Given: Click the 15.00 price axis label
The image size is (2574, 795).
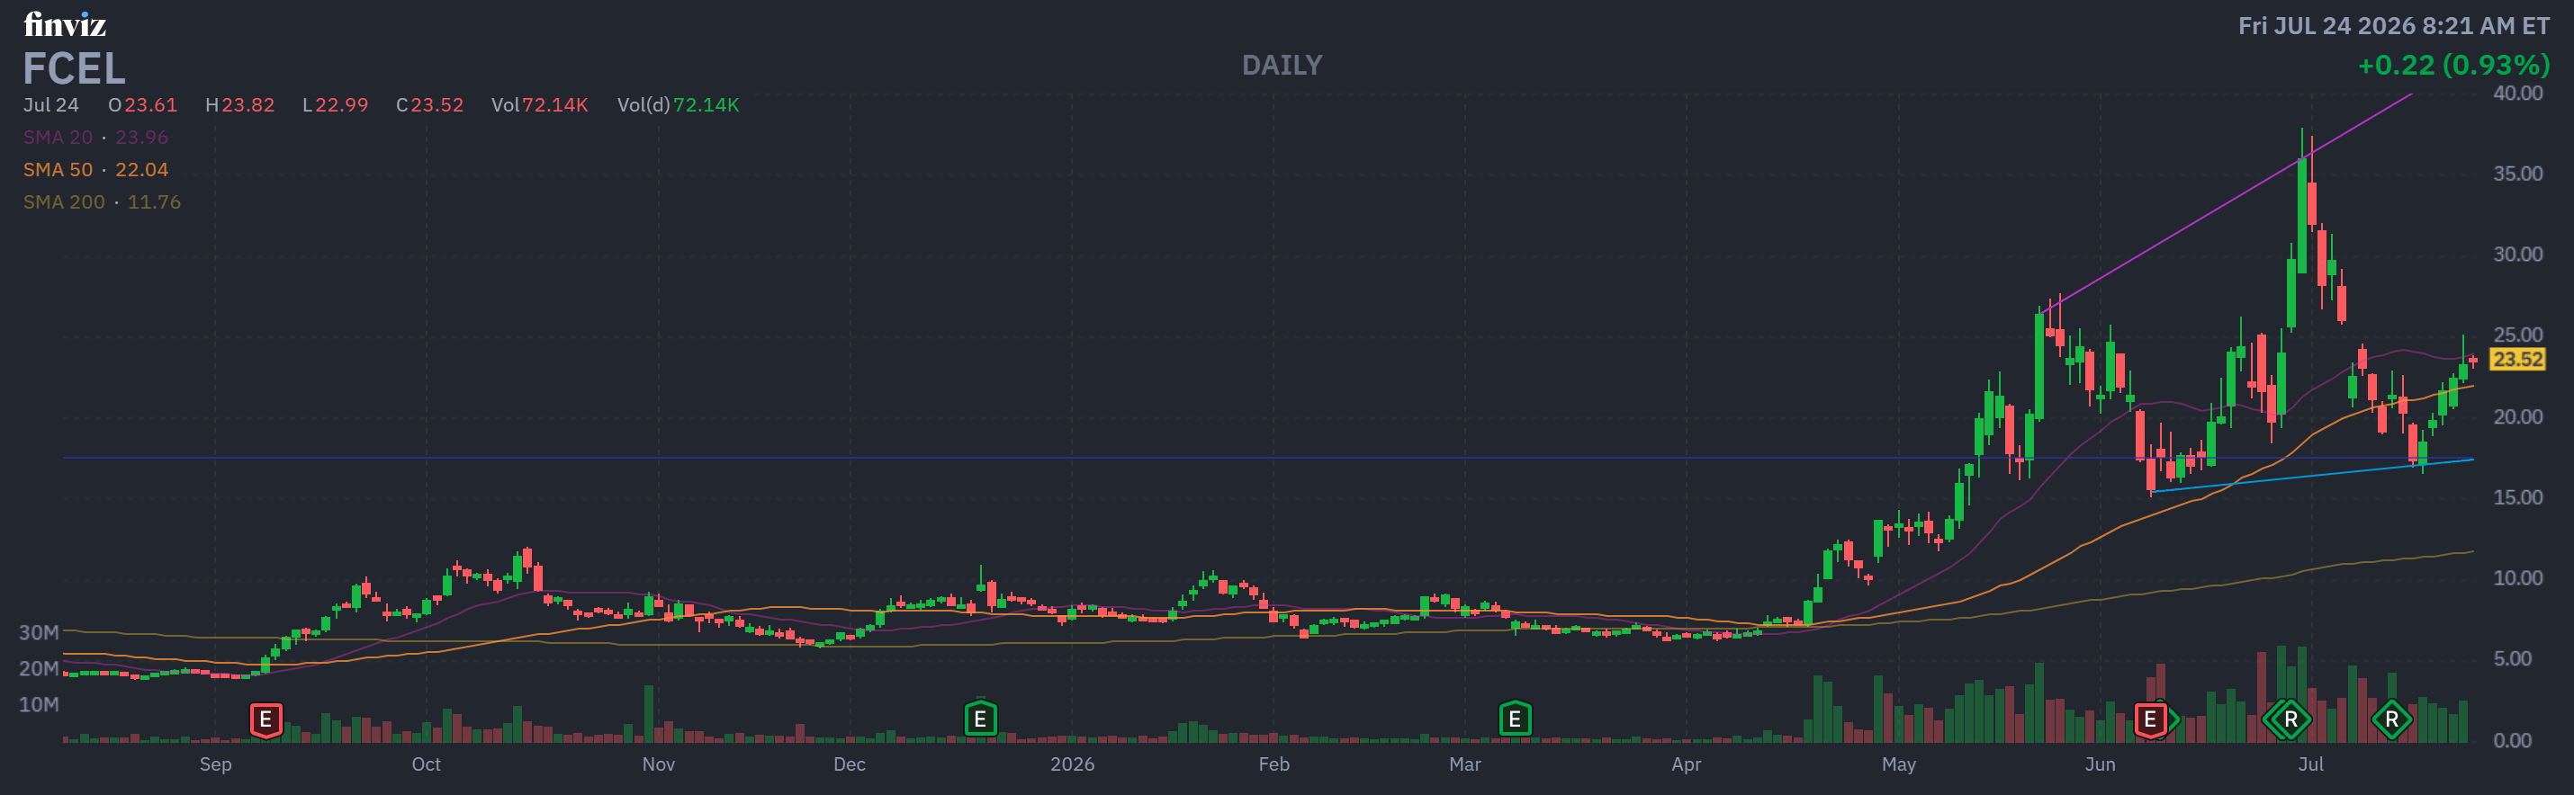Looking at the screenshot, I should point(2518,497).
